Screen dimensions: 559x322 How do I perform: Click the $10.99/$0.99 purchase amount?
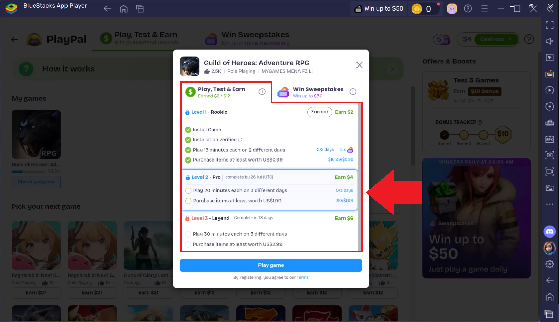click(x=341, y=160)
